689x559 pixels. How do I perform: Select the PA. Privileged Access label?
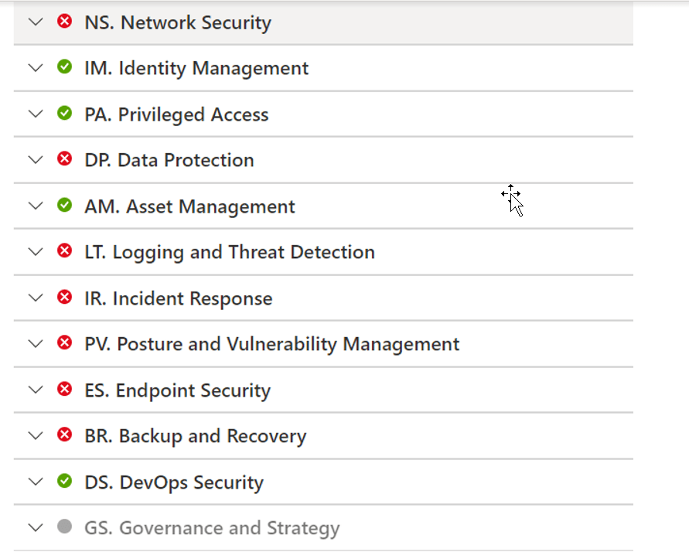176,114
